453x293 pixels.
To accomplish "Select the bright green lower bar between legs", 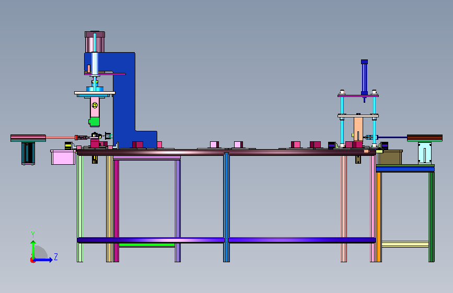I will click(147, 245).
